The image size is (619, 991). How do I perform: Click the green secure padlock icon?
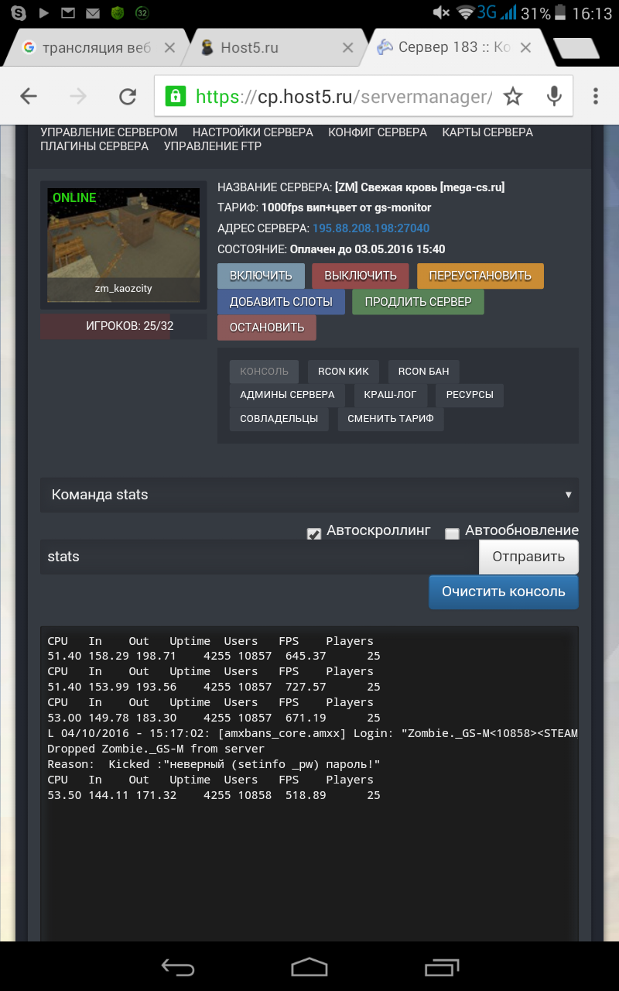175,96
